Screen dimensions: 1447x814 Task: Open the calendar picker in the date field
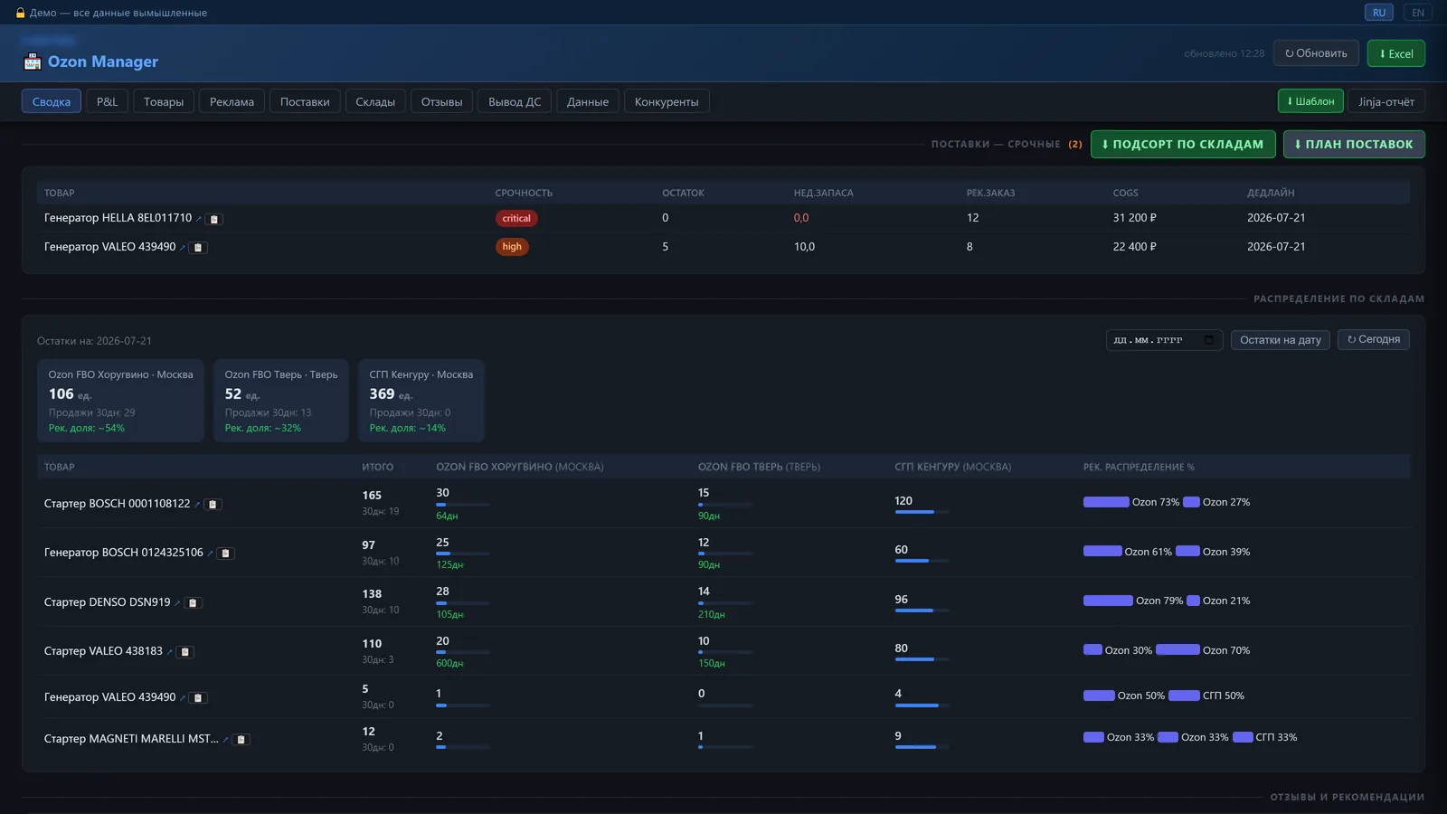(1209, 340)
